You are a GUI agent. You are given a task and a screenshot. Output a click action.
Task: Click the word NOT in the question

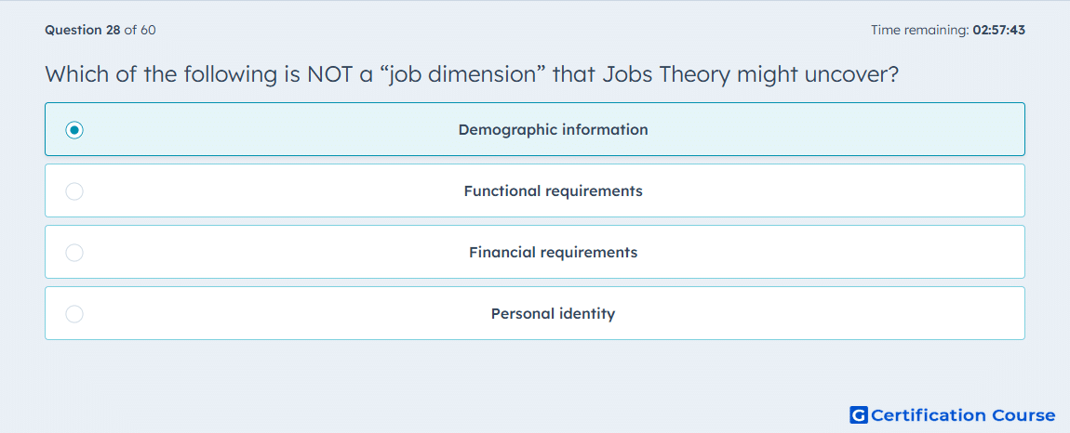click(x=329, y=74)
